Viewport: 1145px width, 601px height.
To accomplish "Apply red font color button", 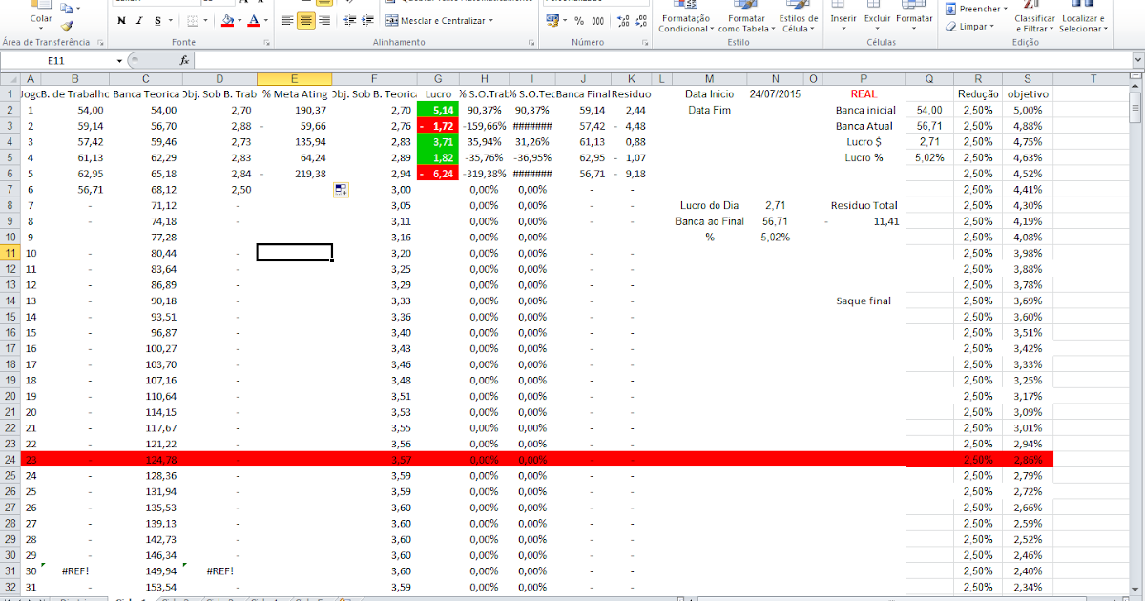I will point(253,20).
